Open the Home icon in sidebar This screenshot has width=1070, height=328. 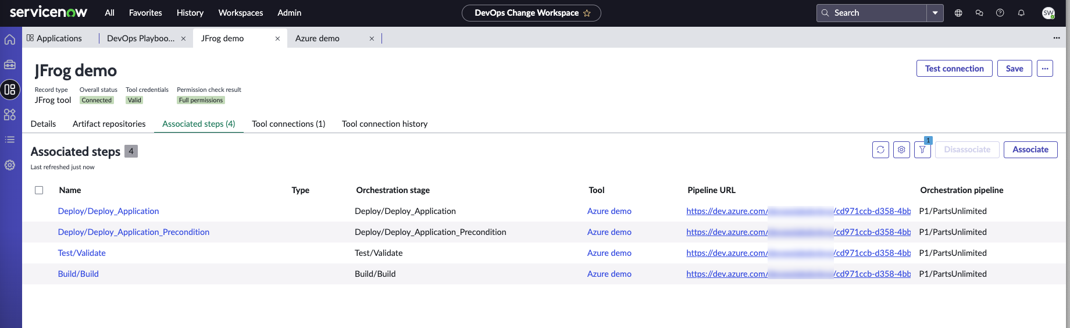pyautogui.click(x=10, y=40)
